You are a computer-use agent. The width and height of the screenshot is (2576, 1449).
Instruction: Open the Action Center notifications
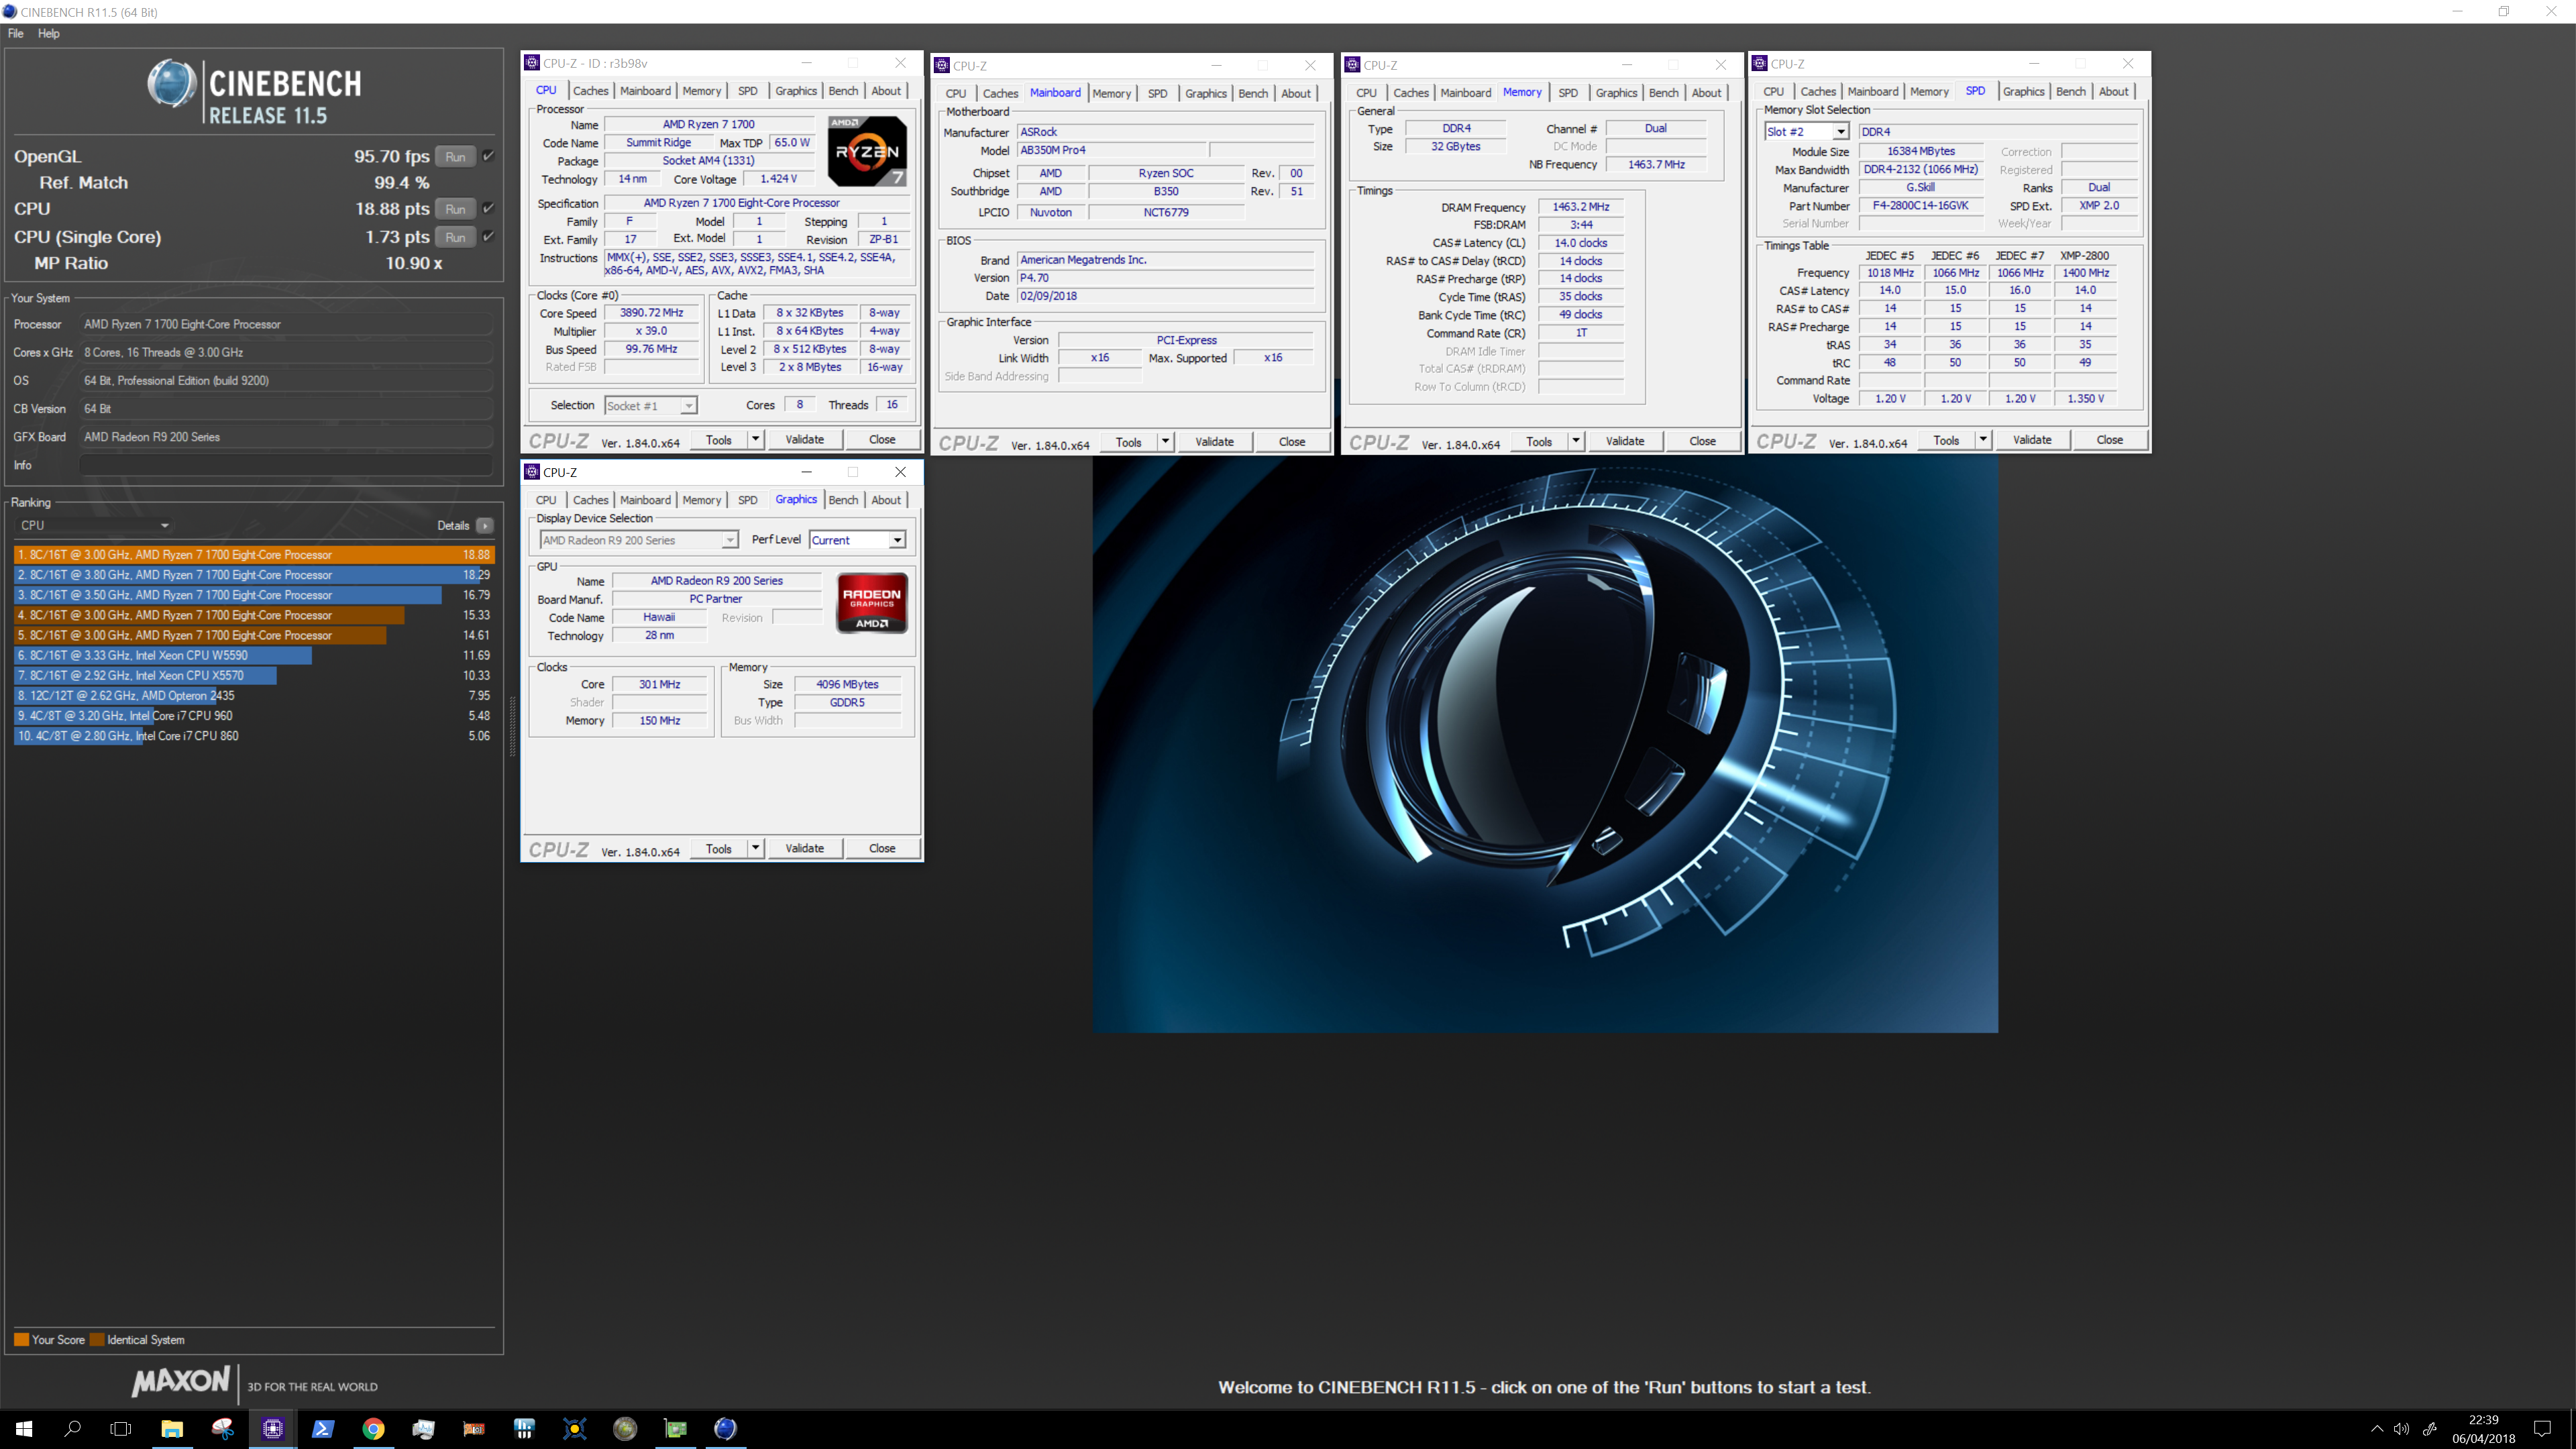tap(2542, 1428)
